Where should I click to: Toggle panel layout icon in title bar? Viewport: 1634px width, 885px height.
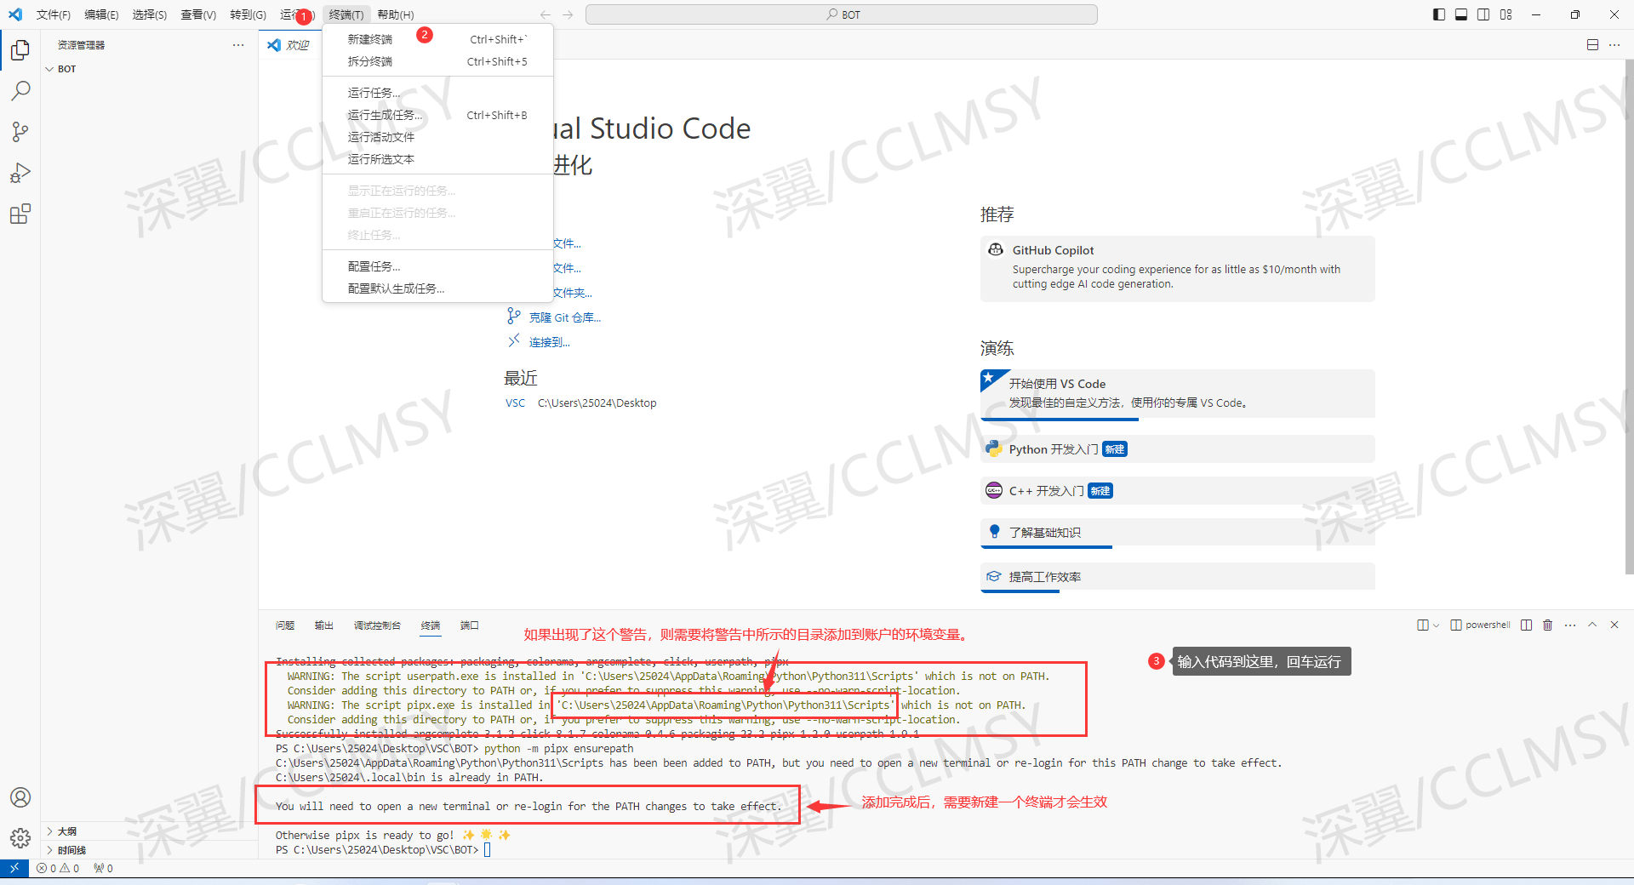(x=1461, y=14)
